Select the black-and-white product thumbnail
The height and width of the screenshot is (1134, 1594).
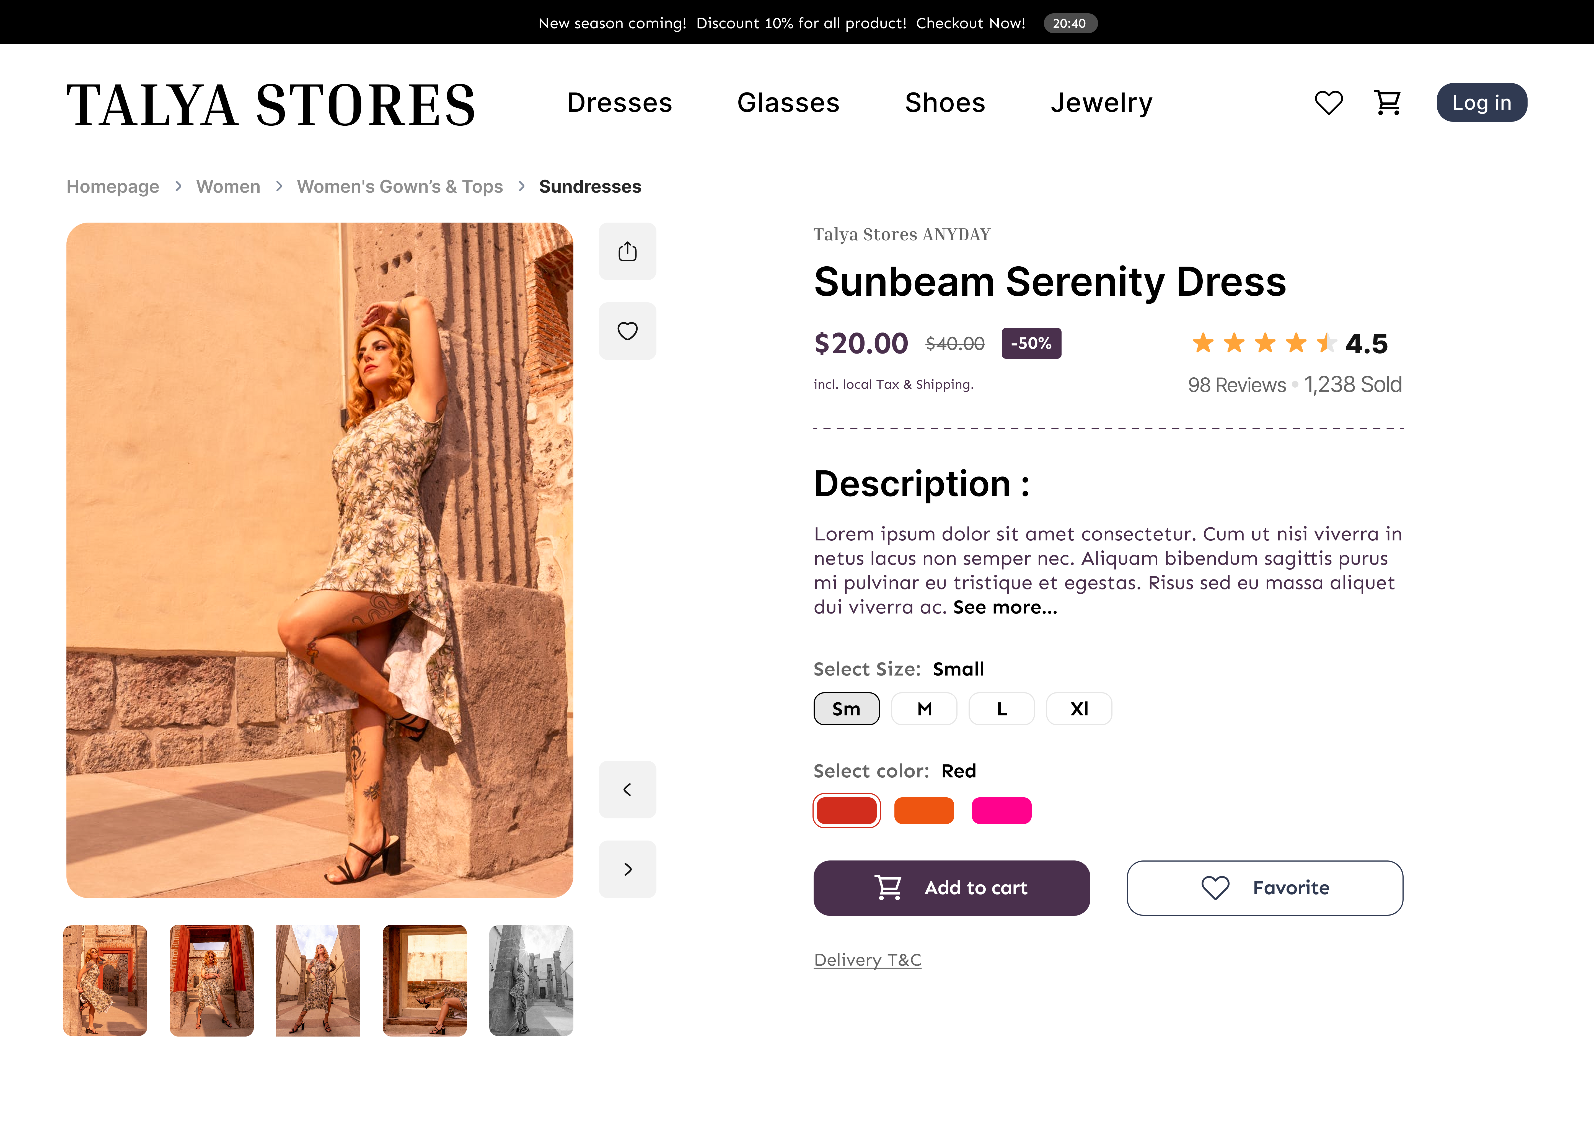[531, 980]
